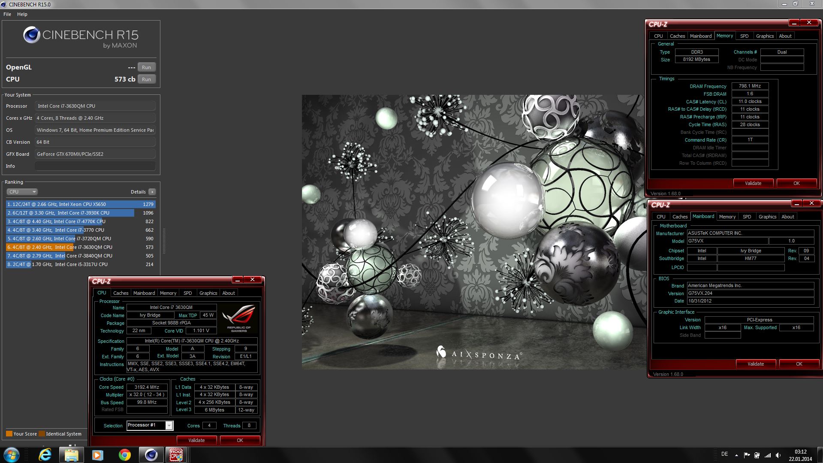Click the Republic of Gamers logo

pos(239,318)
